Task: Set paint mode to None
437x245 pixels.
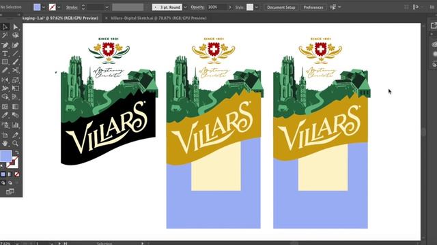Action: tap(16, 174)
